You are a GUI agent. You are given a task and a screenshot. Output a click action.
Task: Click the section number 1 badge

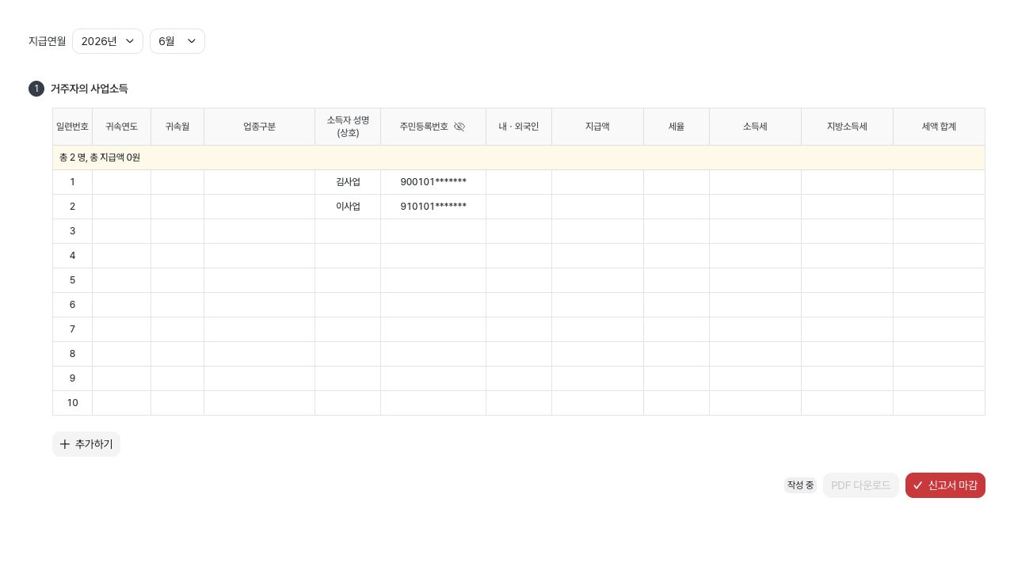click(36, 89)
